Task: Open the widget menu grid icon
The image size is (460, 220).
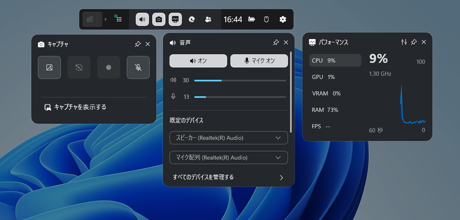Action: (119, 19)
